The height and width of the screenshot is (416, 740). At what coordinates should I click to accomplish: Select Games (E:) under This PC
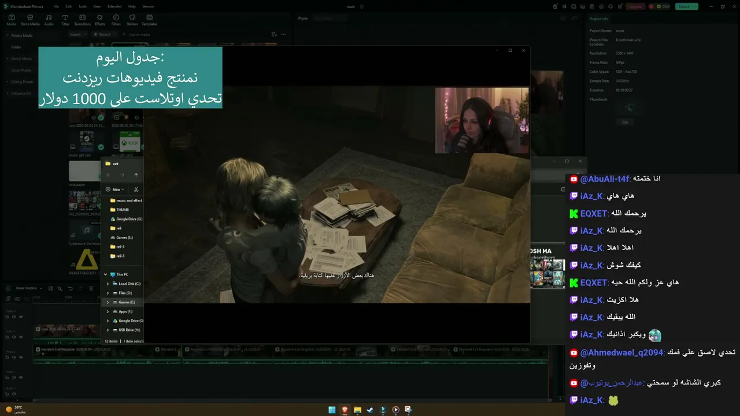[x=123, y=302]
